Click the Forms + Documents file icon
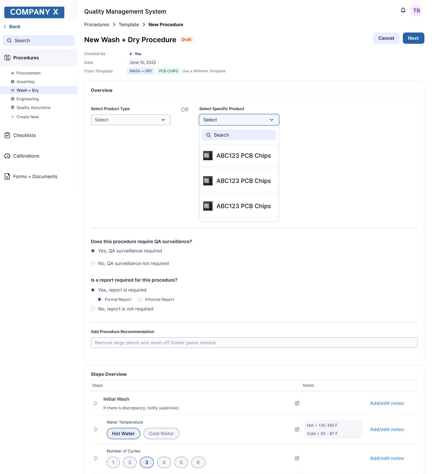The height and width of the screenshot is (474, 435). (7, 176)
